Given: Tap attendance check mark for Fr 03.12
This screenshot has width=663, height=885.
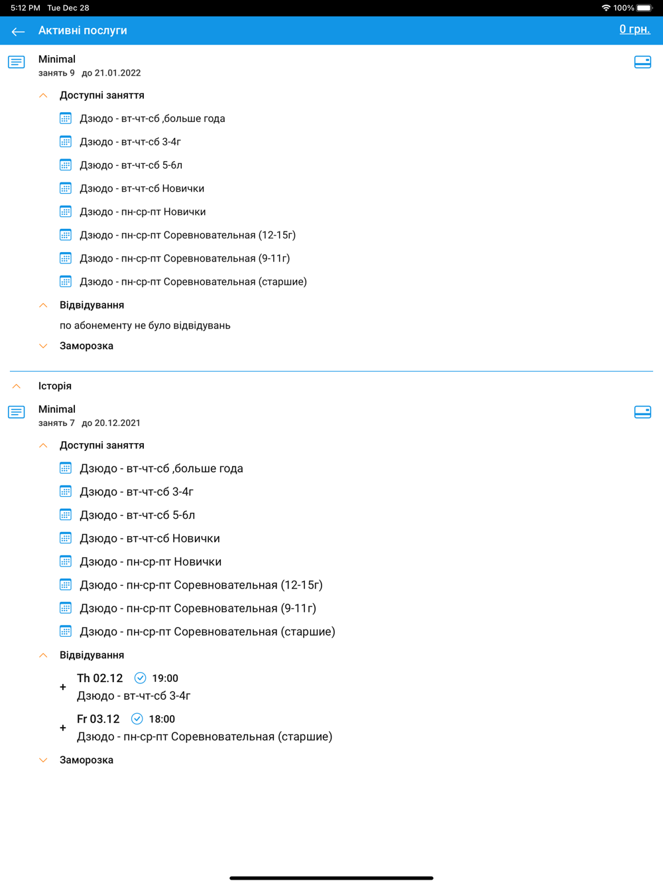Looking at the screenshot, I should click(137, 719).
